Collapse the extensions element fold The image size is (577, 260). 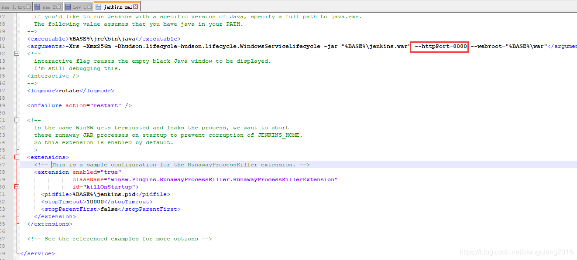pyautogui.click(x=17, y=157)
